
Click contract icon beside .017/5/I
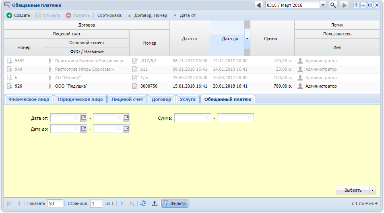(135, 61)
